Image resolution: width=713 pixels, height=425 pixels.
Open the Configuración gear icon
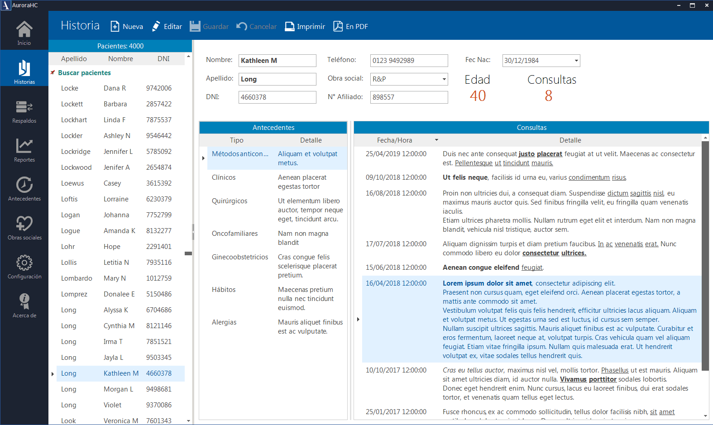coord(24,264)
